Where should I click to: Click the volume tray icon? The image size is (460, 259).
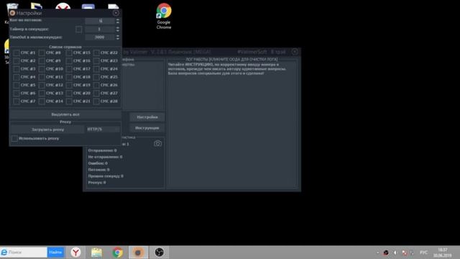pyautogui.click(x=395, y=253)
